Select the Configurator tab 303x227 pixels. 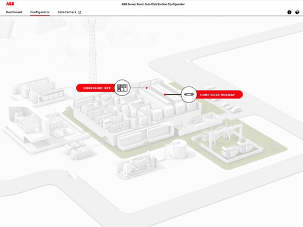pyautogui.click(x=40, y=12)
